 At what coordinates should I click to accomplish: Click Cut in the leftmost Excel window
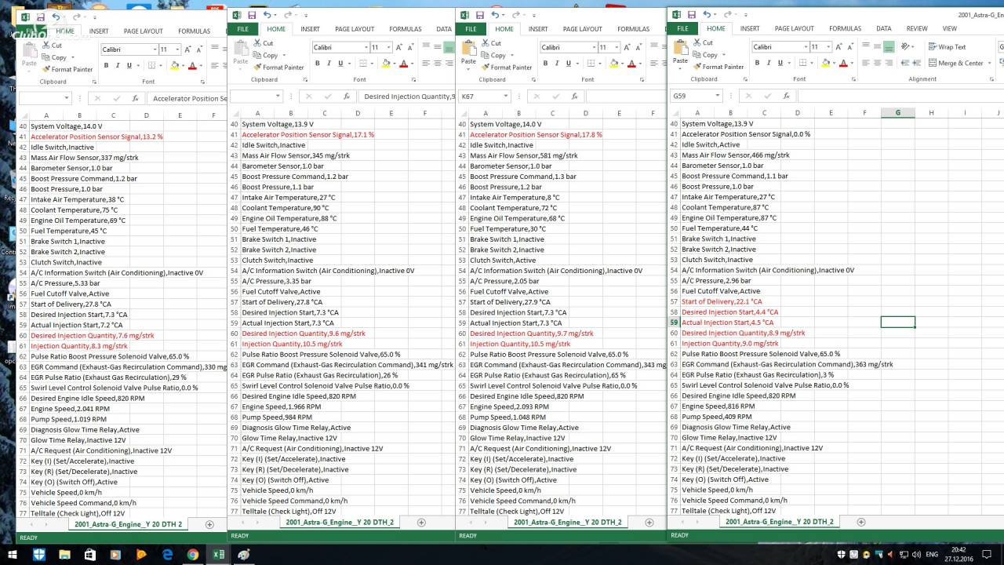51,46
